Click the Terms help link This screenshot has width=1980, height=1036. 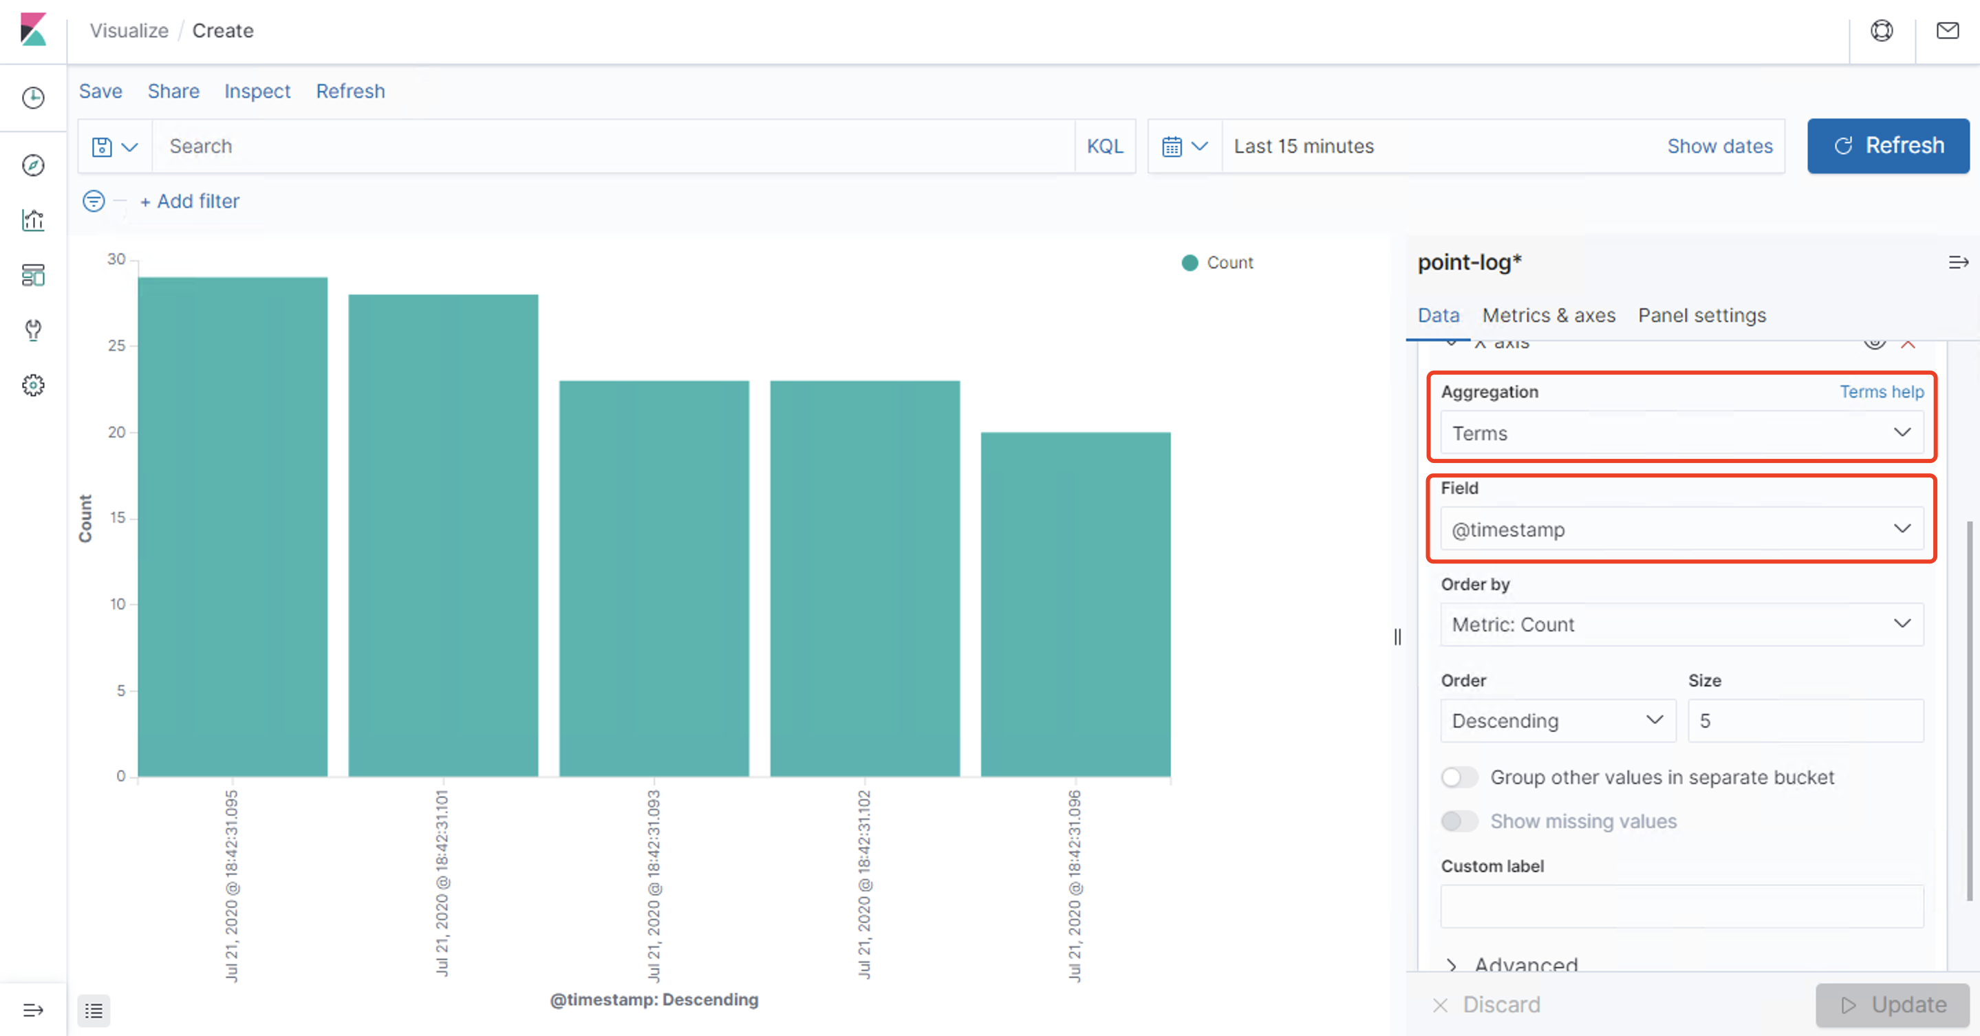(1881, 391)
